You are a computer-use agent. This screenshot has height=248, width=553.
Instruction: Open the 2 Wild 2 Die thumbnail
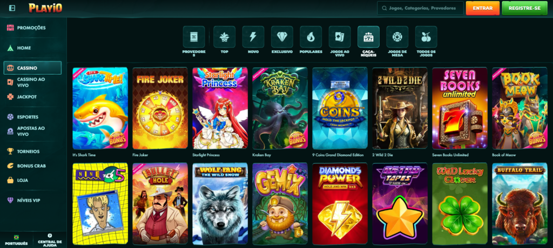pyautogui.click(x=400, y=108)
